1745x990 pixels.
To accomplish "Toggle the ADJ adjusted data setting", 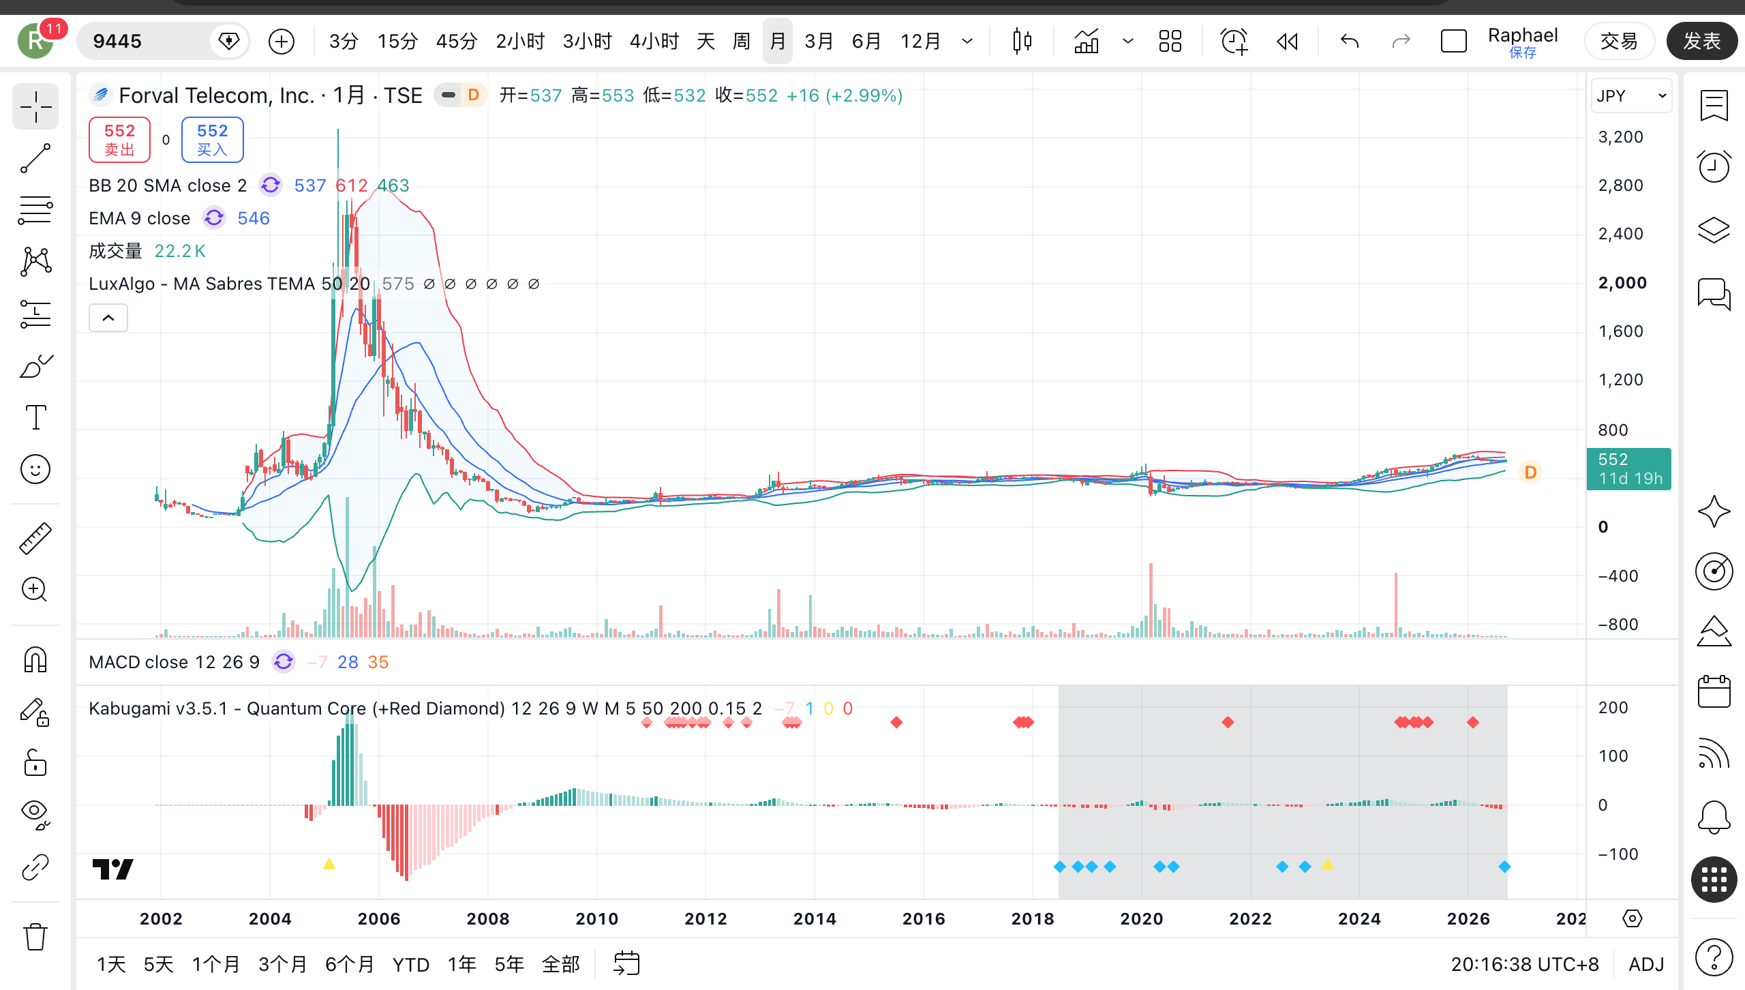I will (x=1646, y=964).
